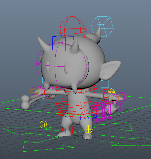Select the yellow sphere locator at the foot
The width and height of the screenshot is (151, 159).
tap(89, 129)
